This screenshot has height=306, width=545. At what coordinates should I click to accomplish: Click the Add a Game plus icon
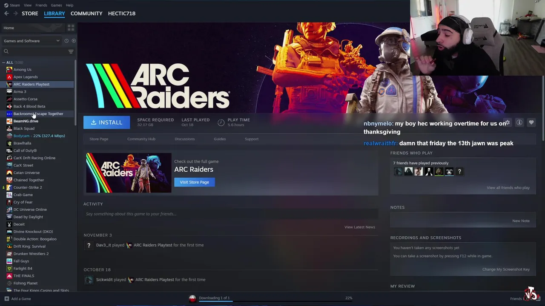[6, 299]
